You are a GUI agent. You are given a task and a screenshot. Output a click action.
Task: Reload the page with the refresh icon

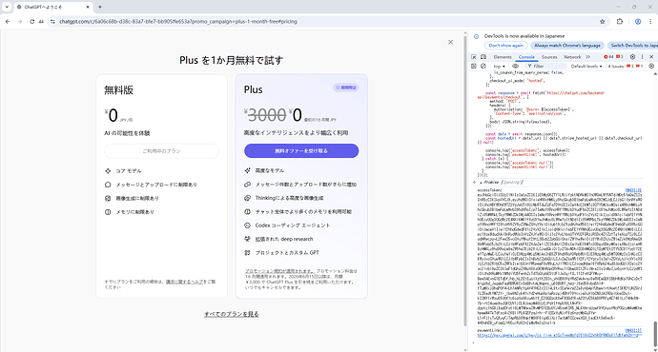pyautogui.click(x=31, y=21)
